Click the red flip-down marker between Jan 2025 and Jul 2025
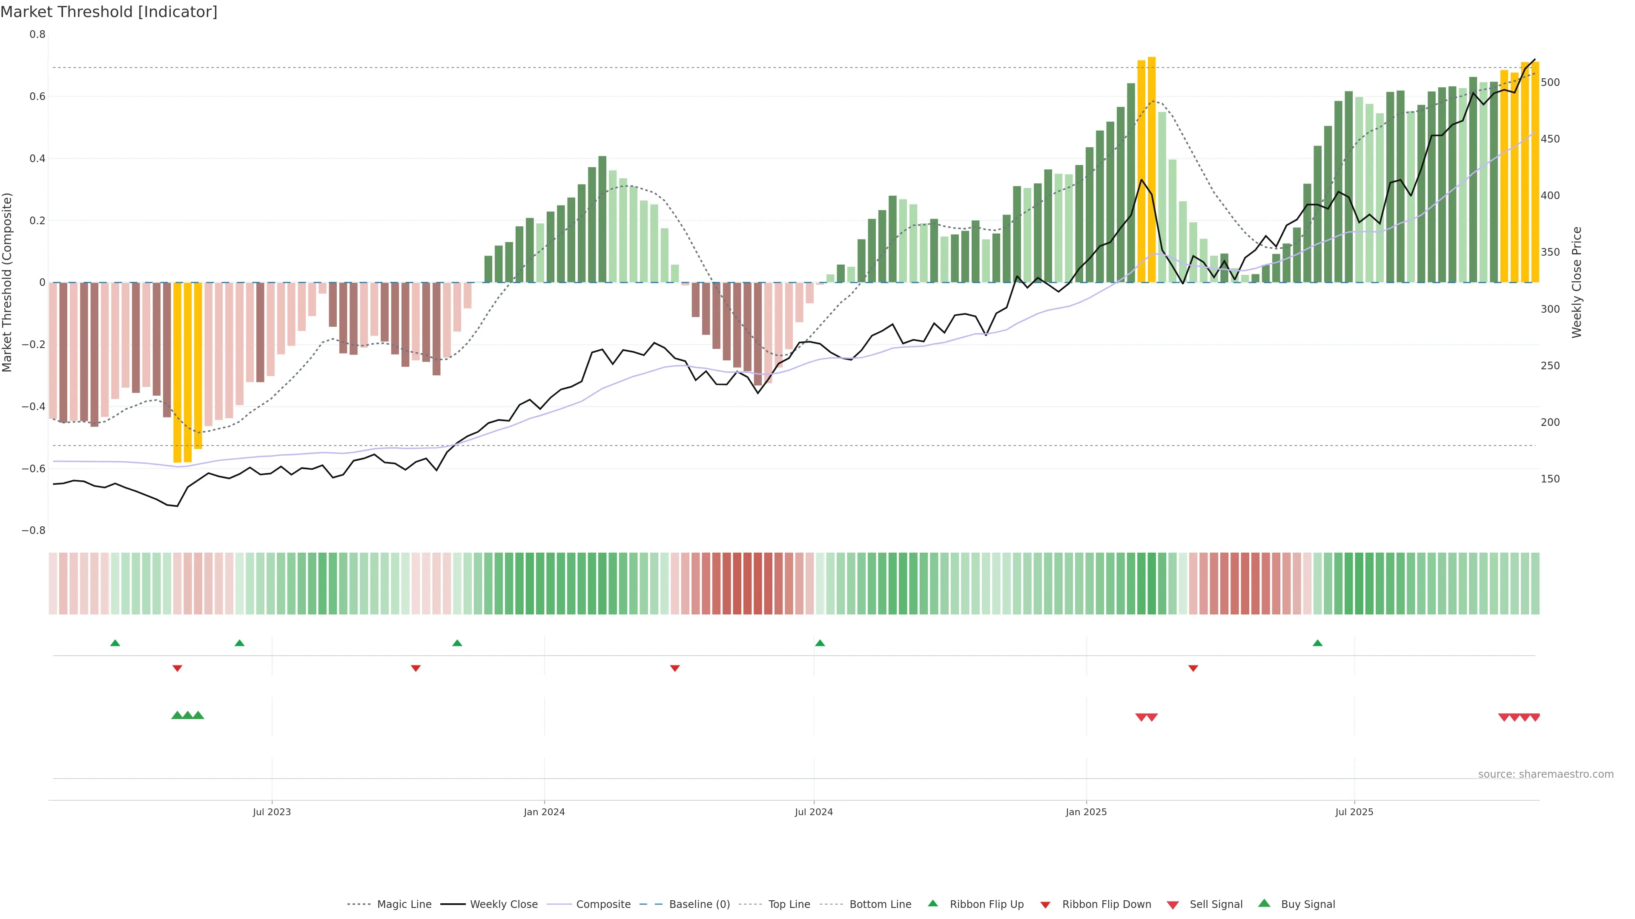The width and height of the screenshot is (1635, 919). pos(1193,668)
